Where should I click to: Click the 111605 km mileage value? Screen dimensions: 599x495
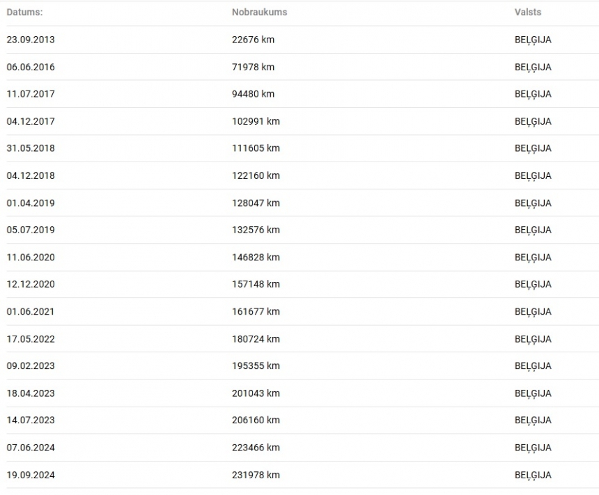tap(256, 148)
